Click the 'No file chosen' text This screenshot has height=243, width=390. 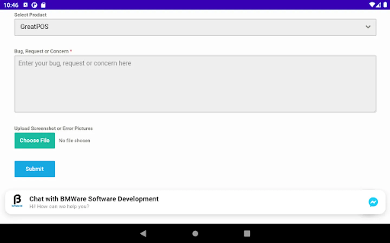tap(74, 141)
